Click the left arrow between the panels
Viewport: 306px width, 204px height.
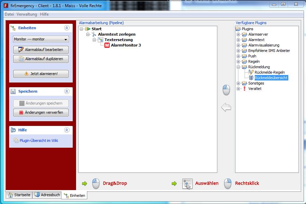[226, 108]
